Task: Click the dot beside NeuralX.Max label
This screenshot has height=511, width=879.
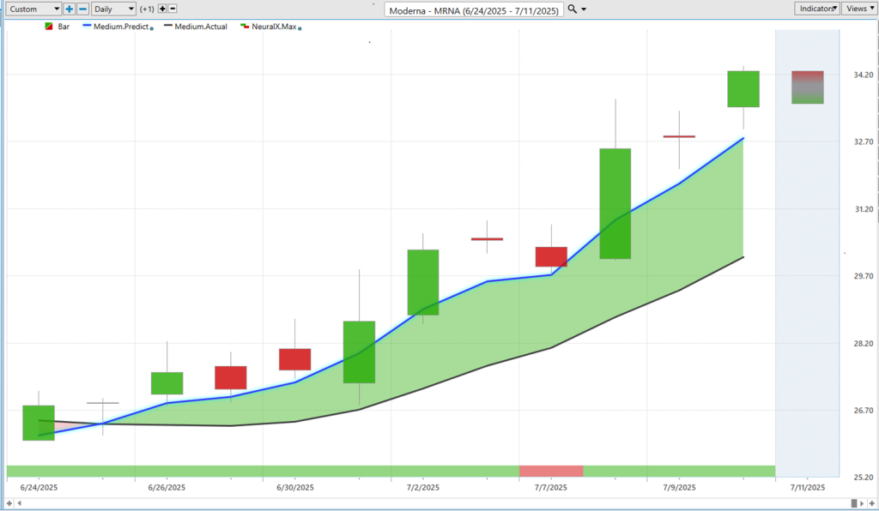Action: (x=300, y=28)
